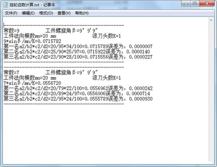Click the line with 23/90*28/100=0.0715556

[x=78, y=57]
